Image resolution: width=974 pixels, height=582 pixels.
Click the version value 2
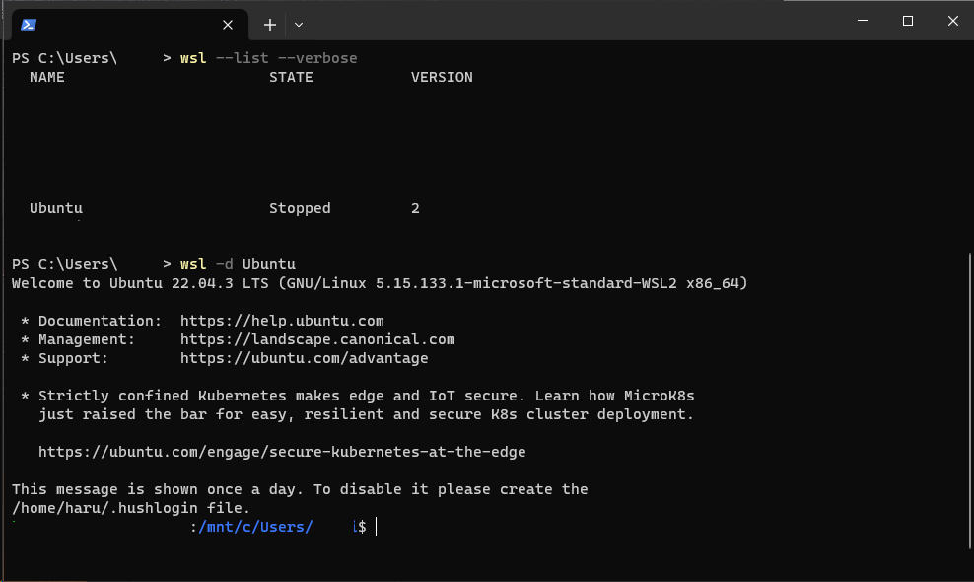click(x=415, y=208)
